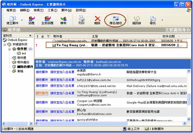The width and height of the screenshot is (193, 133).
Task: Click folder pane scroll left arrow
Action: click(4, 124)
